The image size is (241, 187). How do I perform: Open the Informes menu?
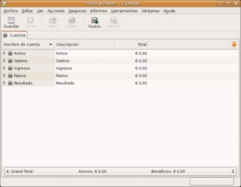point(99,11)
